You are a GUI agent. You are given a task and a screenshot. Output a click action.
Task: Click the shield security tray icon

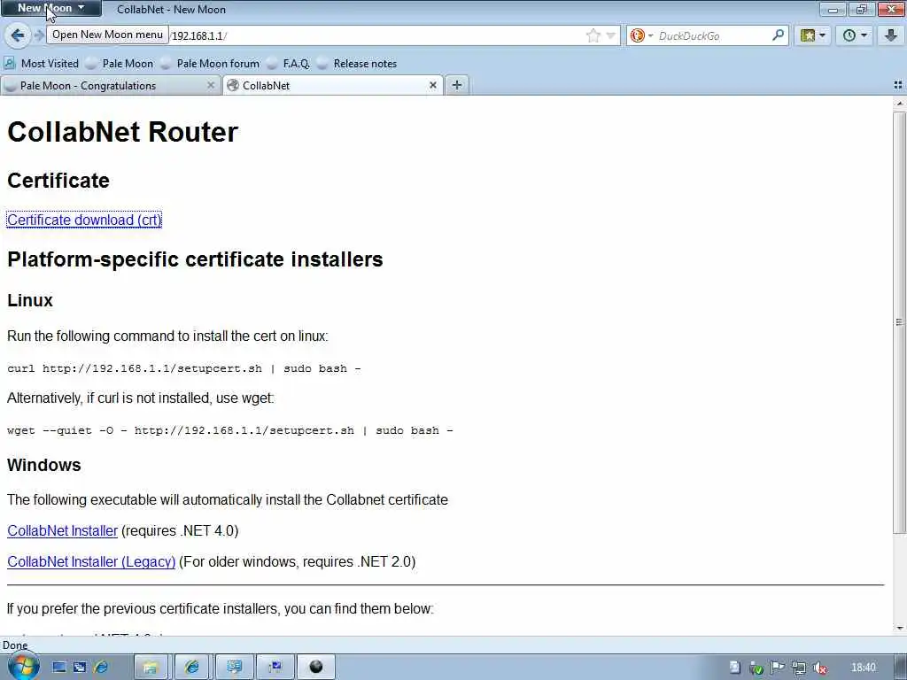click(756, 668)
